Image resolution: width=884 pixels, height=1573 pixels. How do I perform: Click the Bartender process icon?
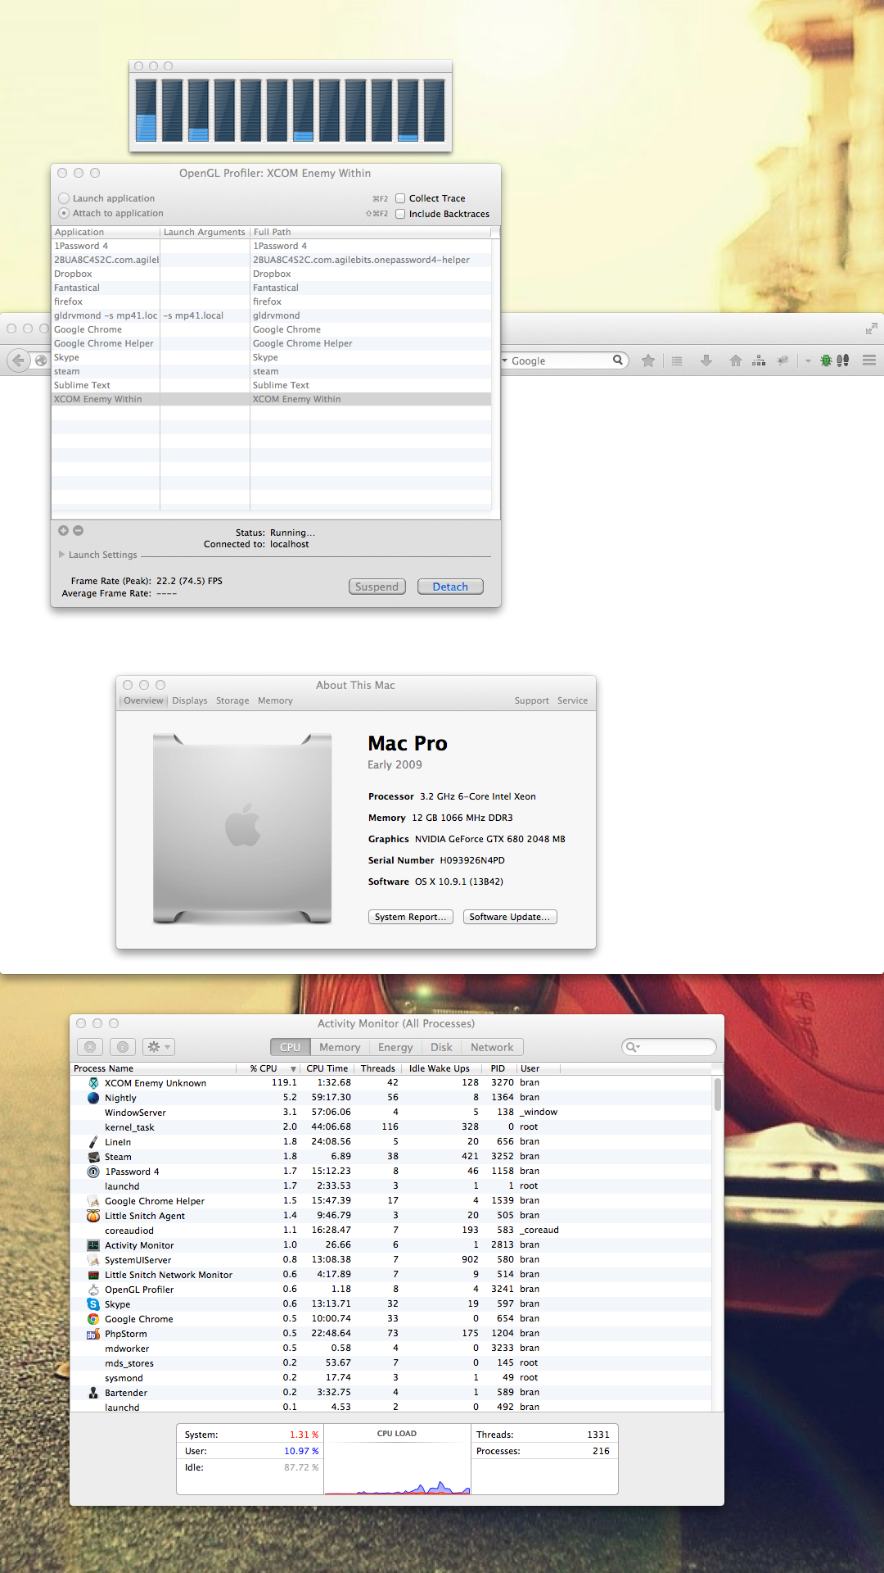pyautogui.click(x=93, y=1393)
